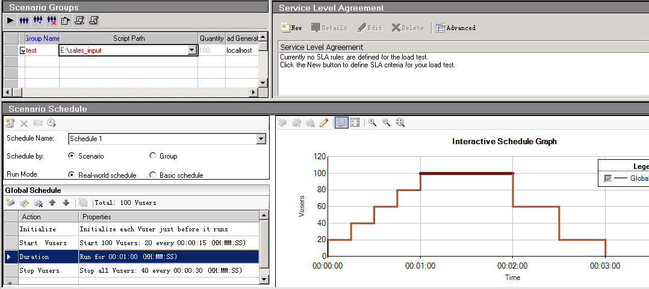This screenshot has height=289, width=649.
Task: Open the Virtual Users icon in Scenario Groups
Action: pos(24,20)
